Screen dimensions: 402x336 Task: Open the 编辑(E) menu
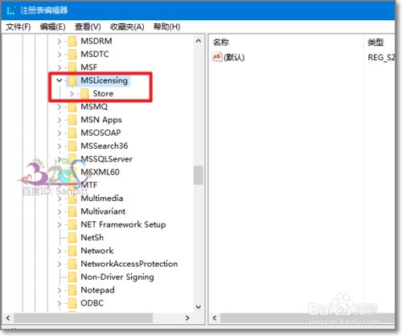click(x=52, y=27)
